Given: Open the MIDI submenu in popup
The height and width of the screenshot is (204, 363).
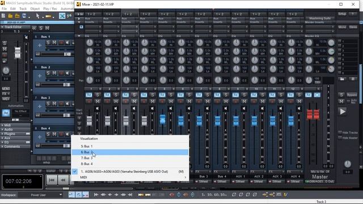Looking at the screenshot, I should pyautogui.click(x=130, y=177).
